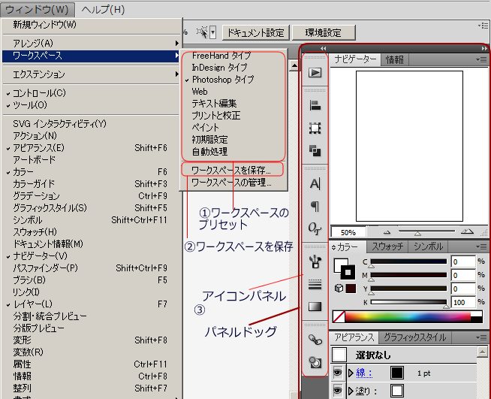491x399 pixels.
Task: Open the Color panel options menu
Action: pyautogui.click(x=482, y=246)
